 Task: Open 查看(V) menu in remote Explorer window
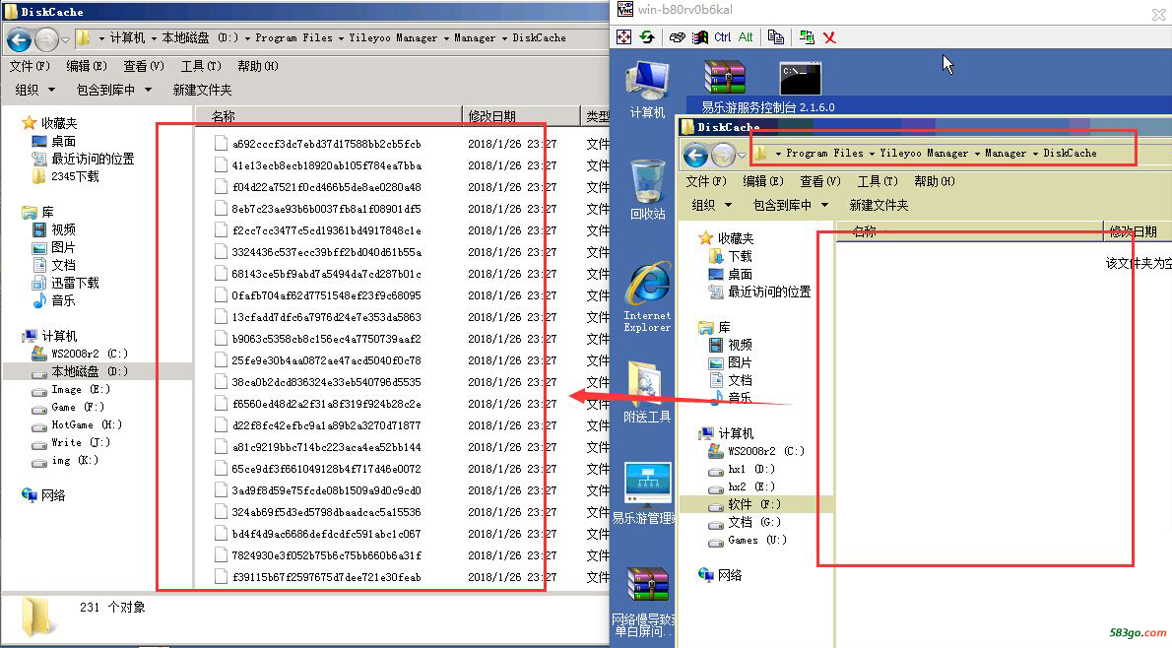(x=819, y=181)
